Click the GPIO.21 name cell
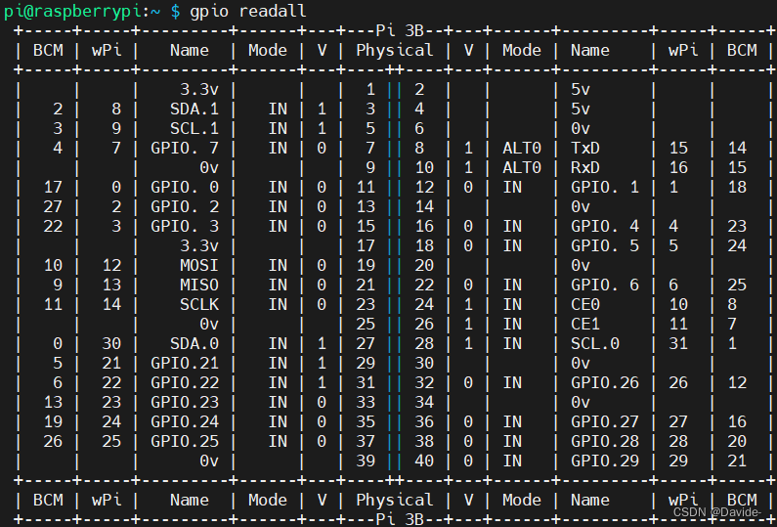777x527 pixels. click(x=185, y=364)
